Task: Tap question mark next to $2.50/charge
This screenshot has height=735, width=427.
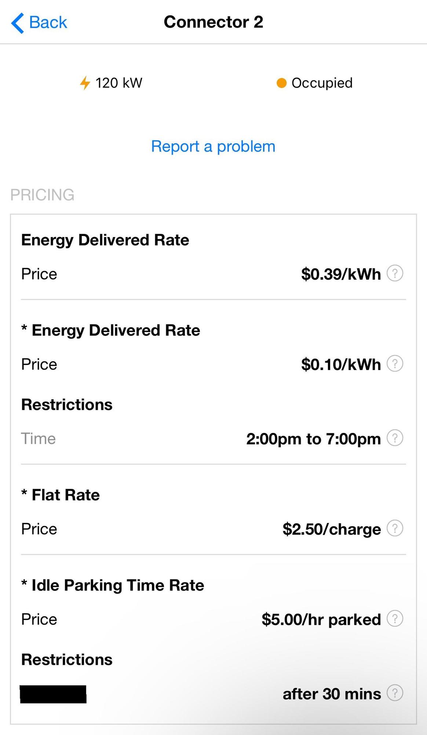Action: [395, 528]
